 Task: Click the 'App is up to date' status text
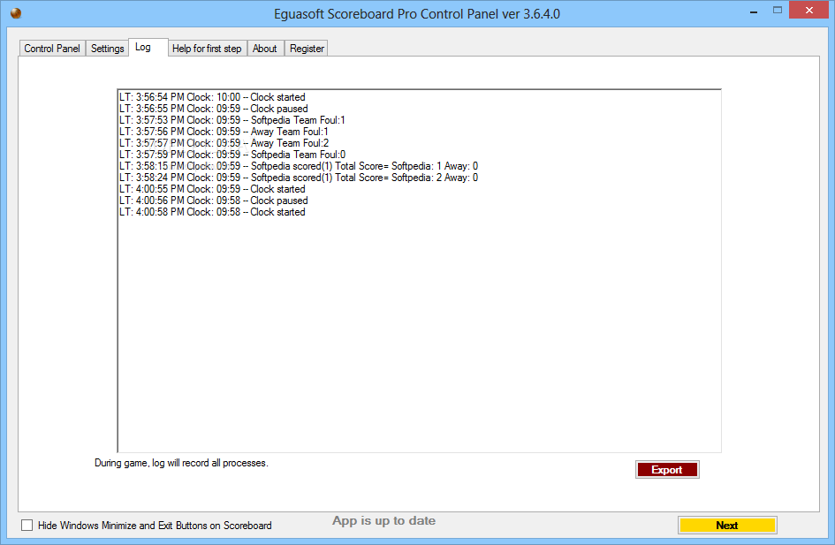(384, 521)
